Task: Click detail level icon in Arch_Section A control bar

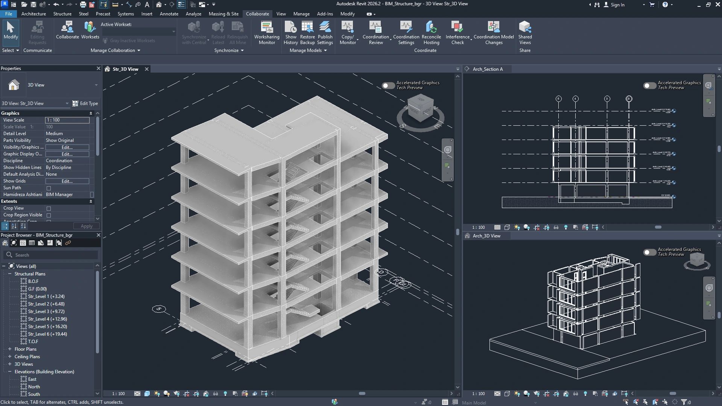Action: click(x=497, y=227)
